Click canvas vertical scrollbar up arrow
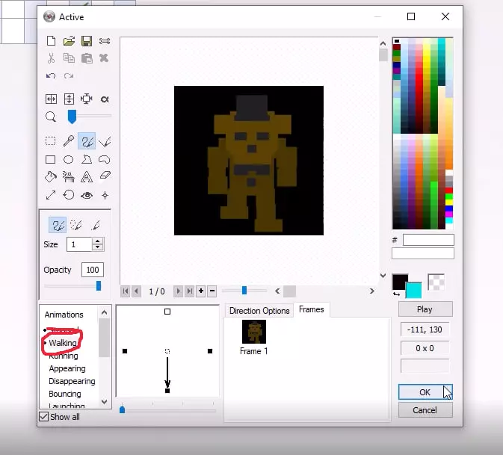The height and width of the screenshot is (455, 503). click(x=383, y=43)
